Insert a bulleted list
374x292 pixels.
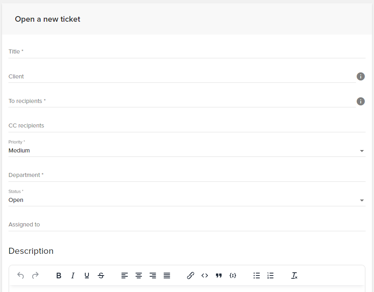pyautogui.click(x=257, y=276)
